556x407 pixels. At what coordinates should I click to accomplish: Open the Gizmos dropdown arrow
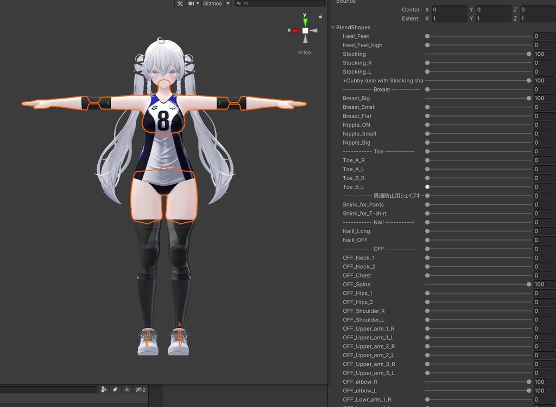pos(228,4)
